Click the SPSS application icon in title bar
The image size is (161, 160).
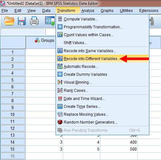click(3, 3)
